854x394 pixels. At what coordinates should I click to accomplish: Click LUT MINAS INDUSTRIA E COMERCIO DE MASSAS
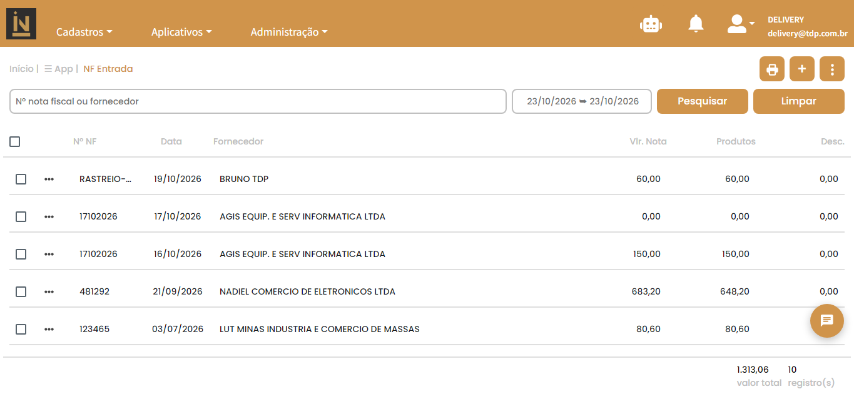tap(320, 329)
